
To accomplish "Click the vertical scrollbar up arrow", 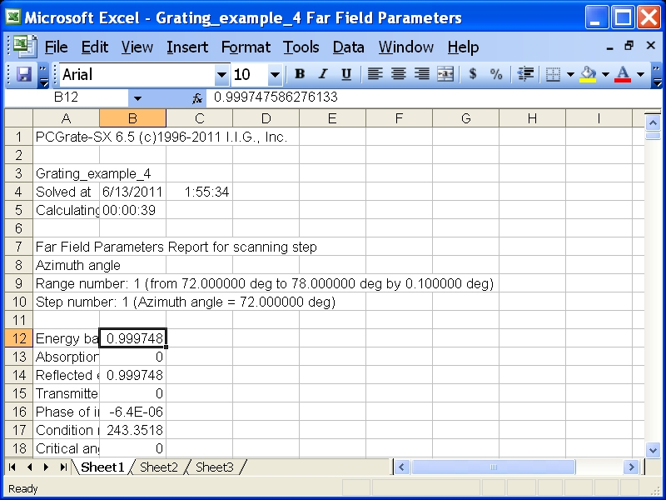I will pos(653,122).
